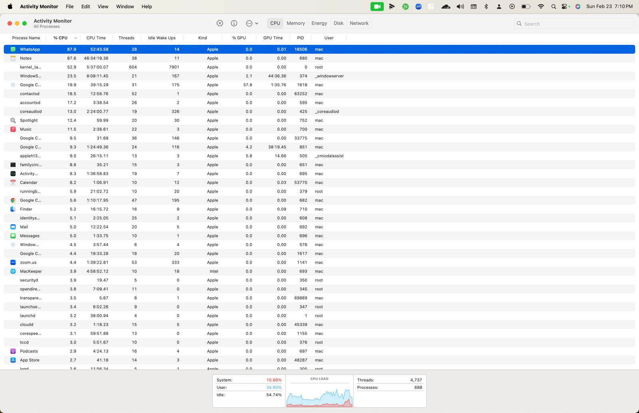Sort by PID column header

[300, 38]
